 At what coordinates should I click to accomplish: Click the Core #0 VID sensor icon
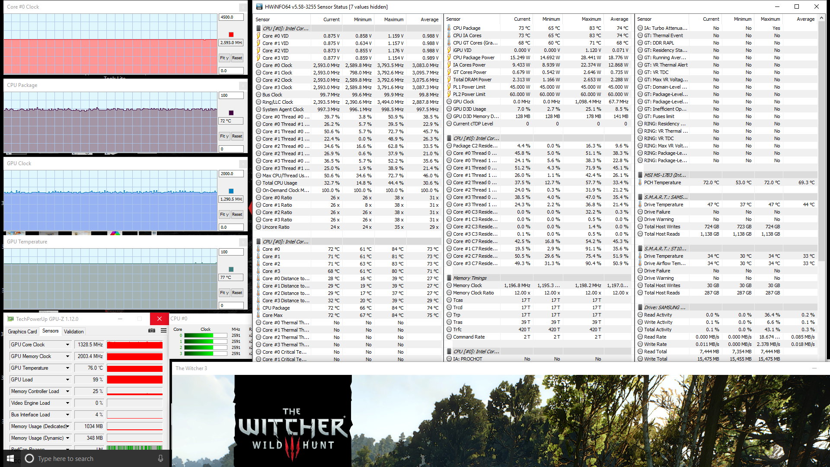coord(259,36)
